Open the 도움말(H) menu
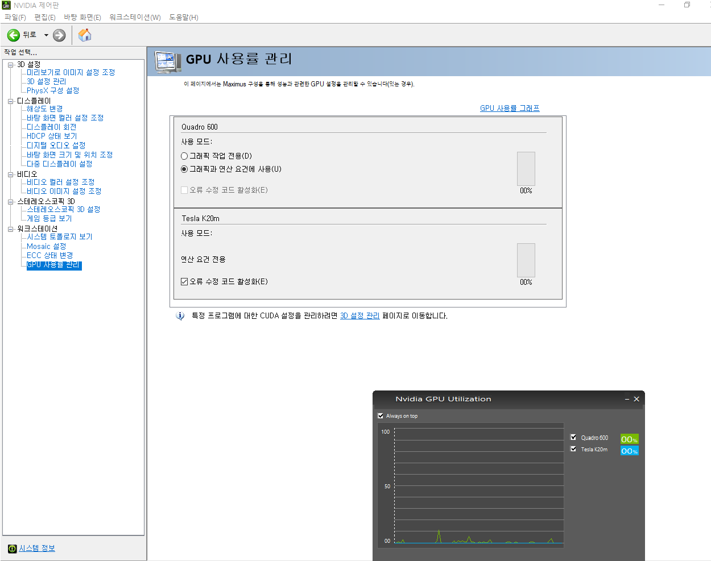 tap(184, 18)
